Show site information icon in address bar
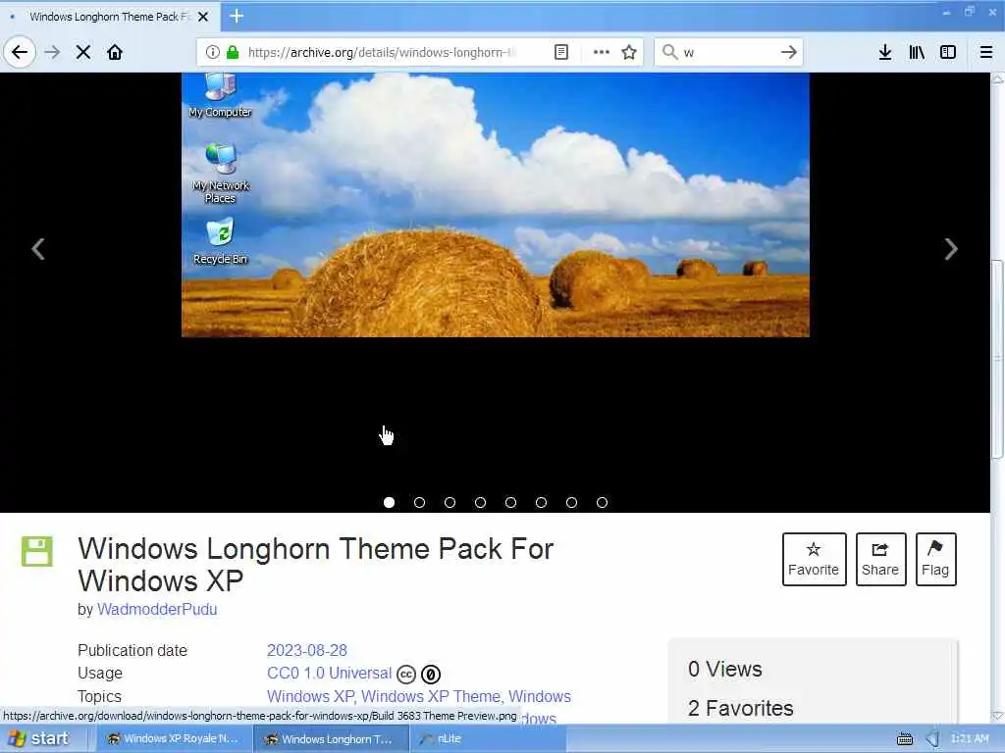 point(213,52)
